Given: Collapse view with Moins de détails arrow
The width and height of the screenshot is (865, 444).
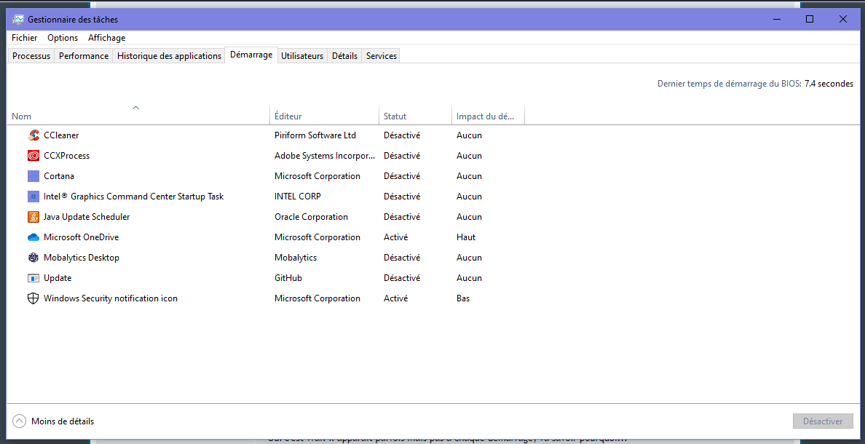Looking at the screenshot, I should pos(19,421).
